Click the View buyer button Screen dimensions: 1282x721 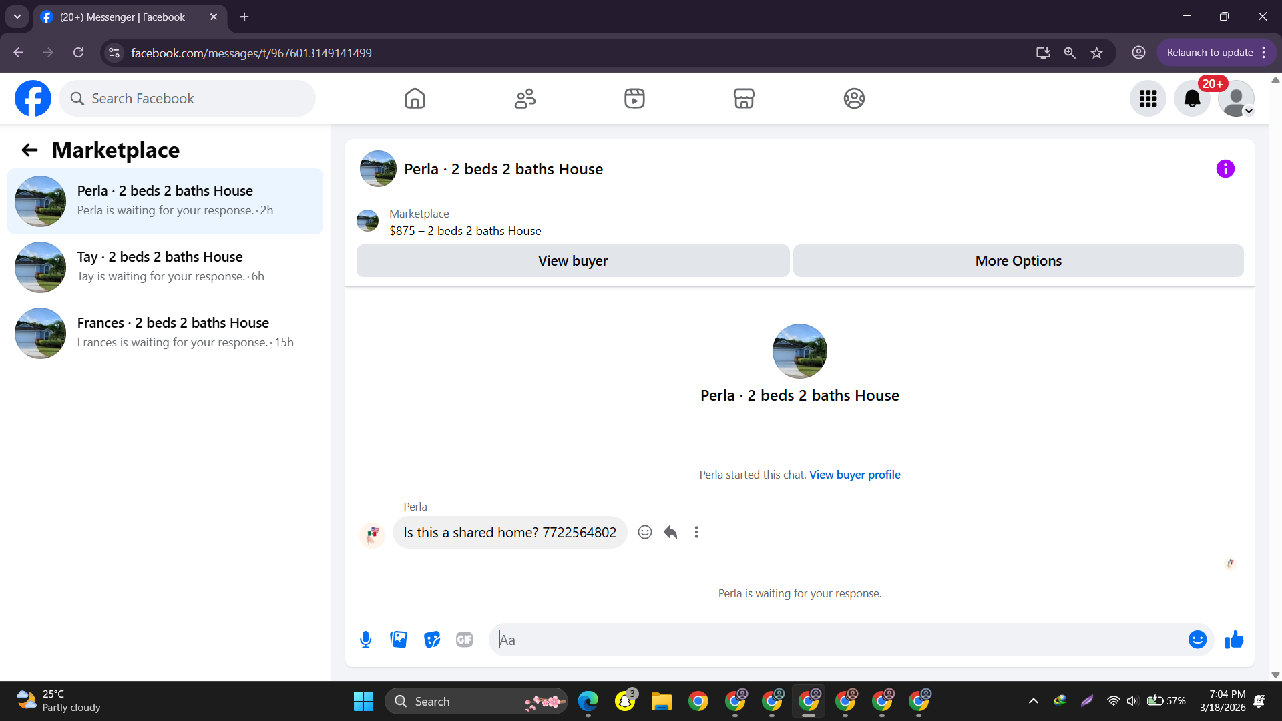572,261
